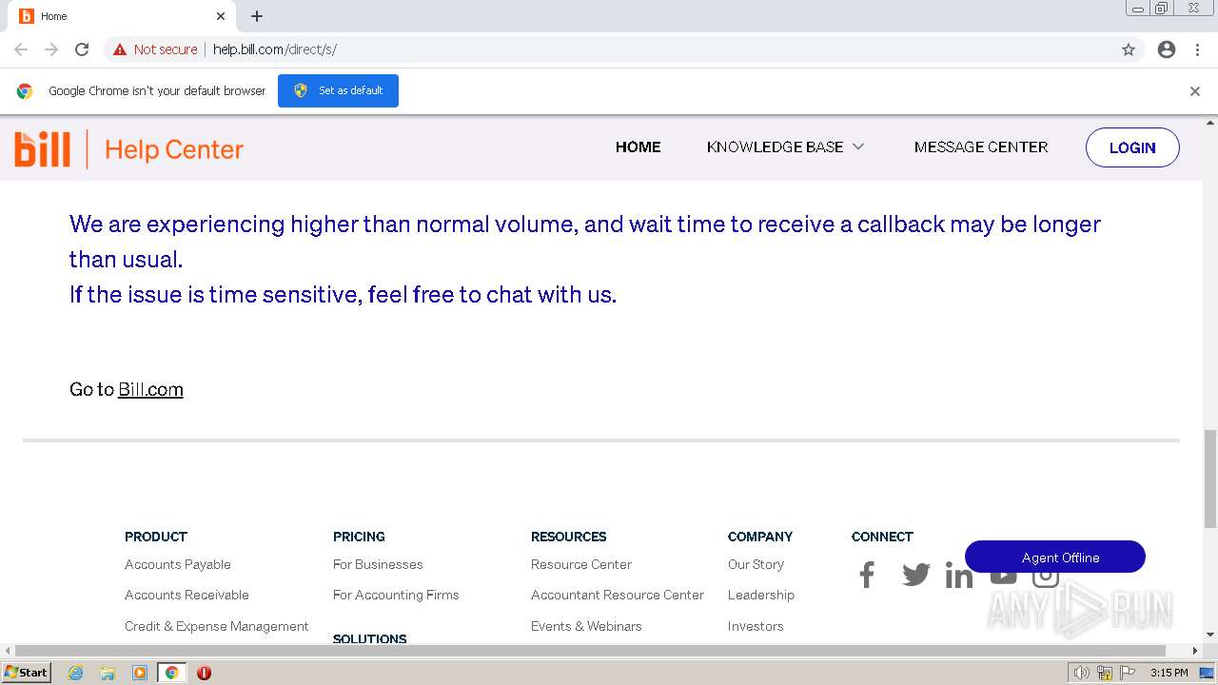Viewport: 1218px width, 685px height.
Task: Open a new tab with plus icon
Action: (257, 16)
